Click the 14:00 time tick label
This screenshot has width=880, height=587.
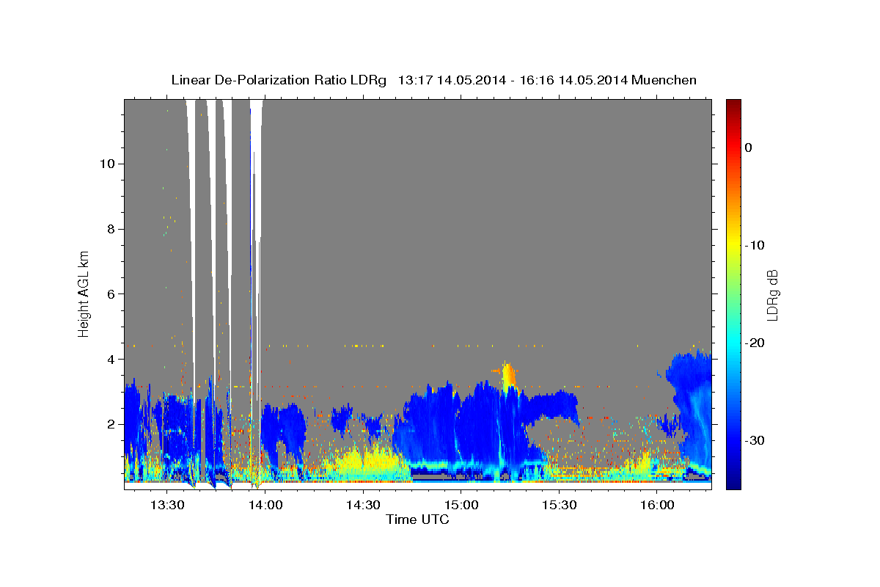pos(264,505)
